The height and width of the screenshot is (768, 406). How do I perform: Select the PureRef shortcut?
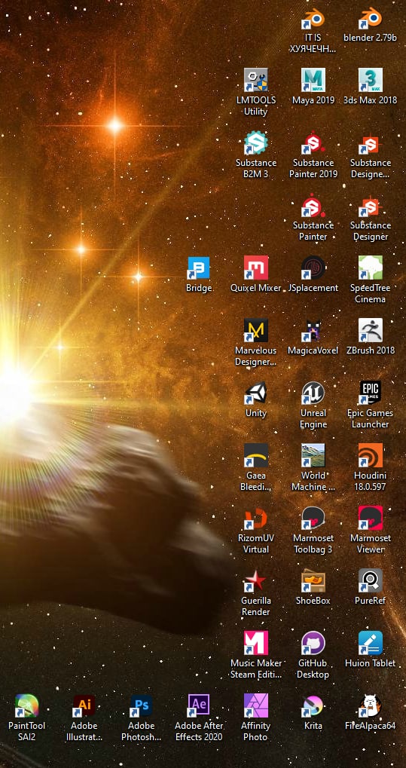point(371,580)
